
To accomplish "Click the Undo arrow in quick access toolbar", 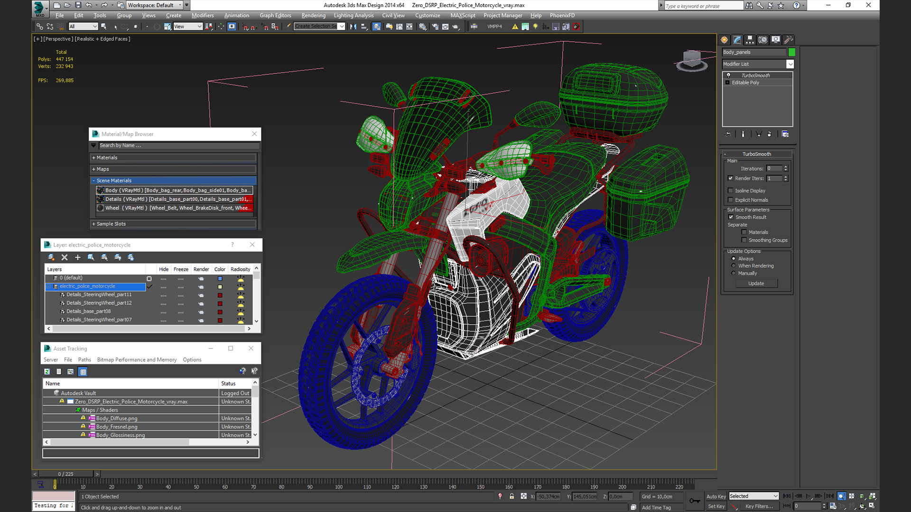I will 89,5.
